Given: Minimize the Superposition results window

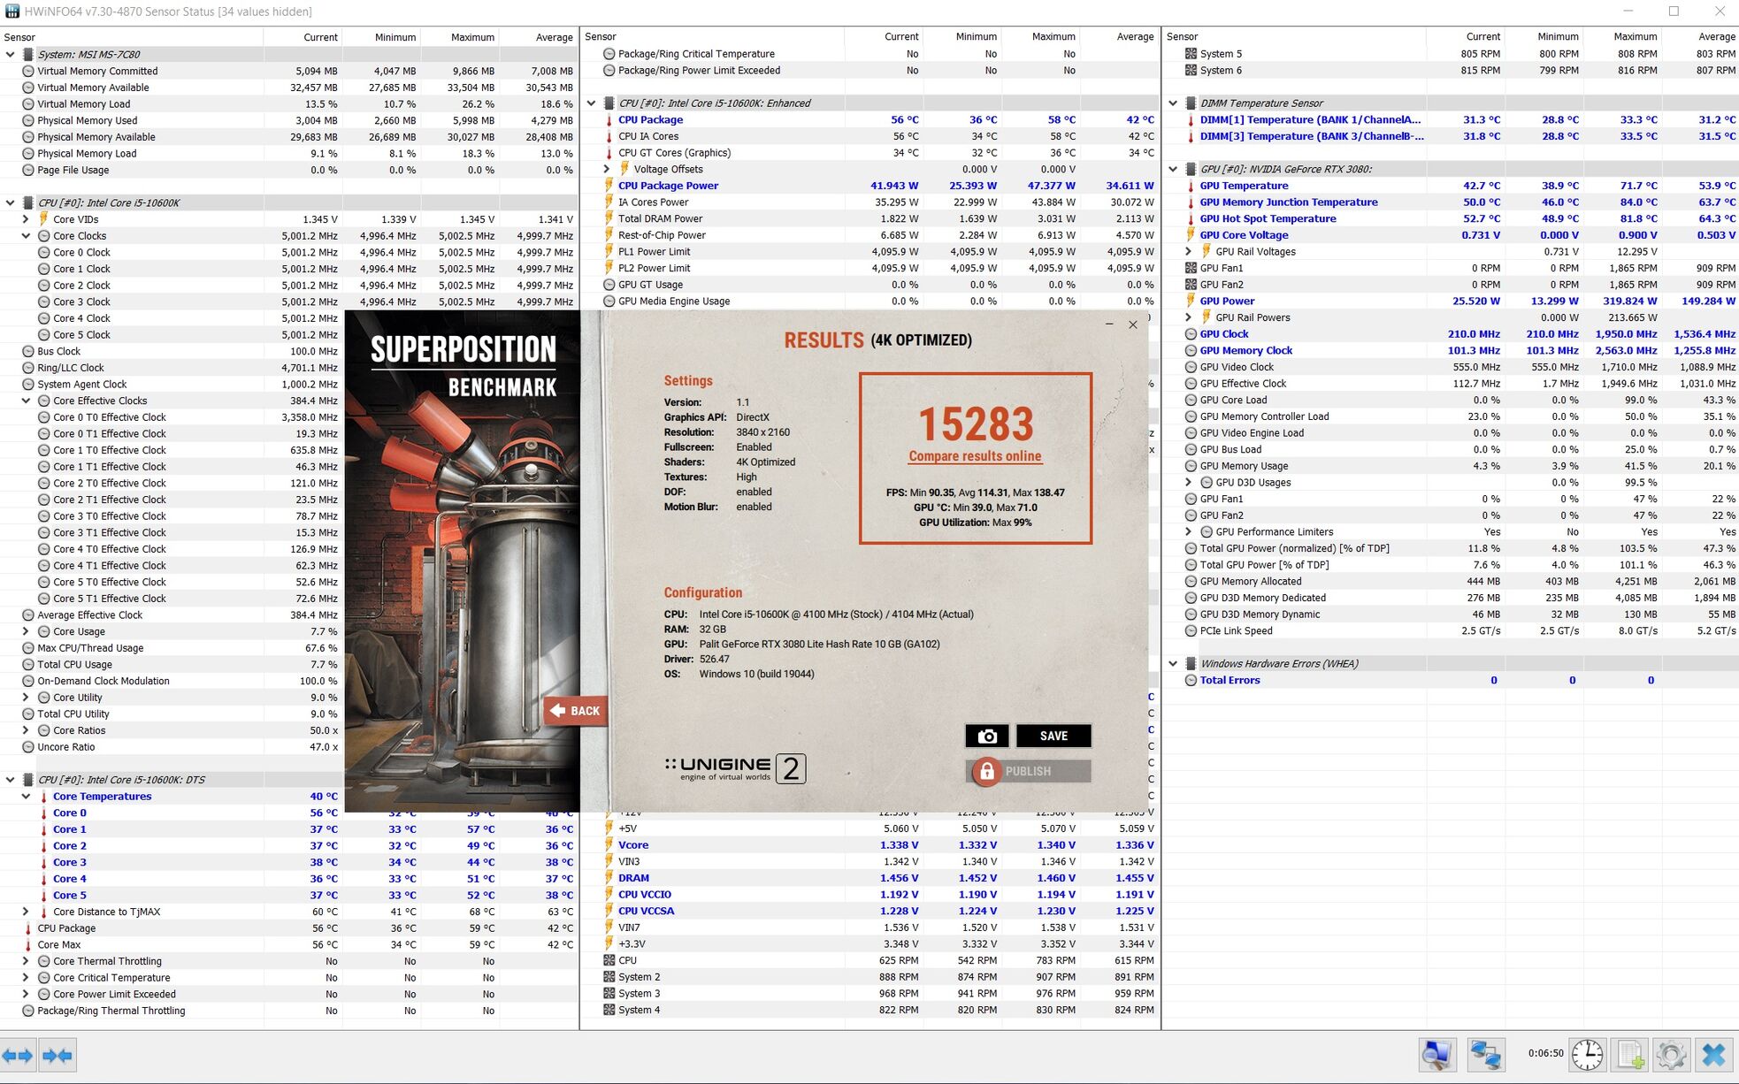Looking at the screenshot, I should (x=1109, y=324).
